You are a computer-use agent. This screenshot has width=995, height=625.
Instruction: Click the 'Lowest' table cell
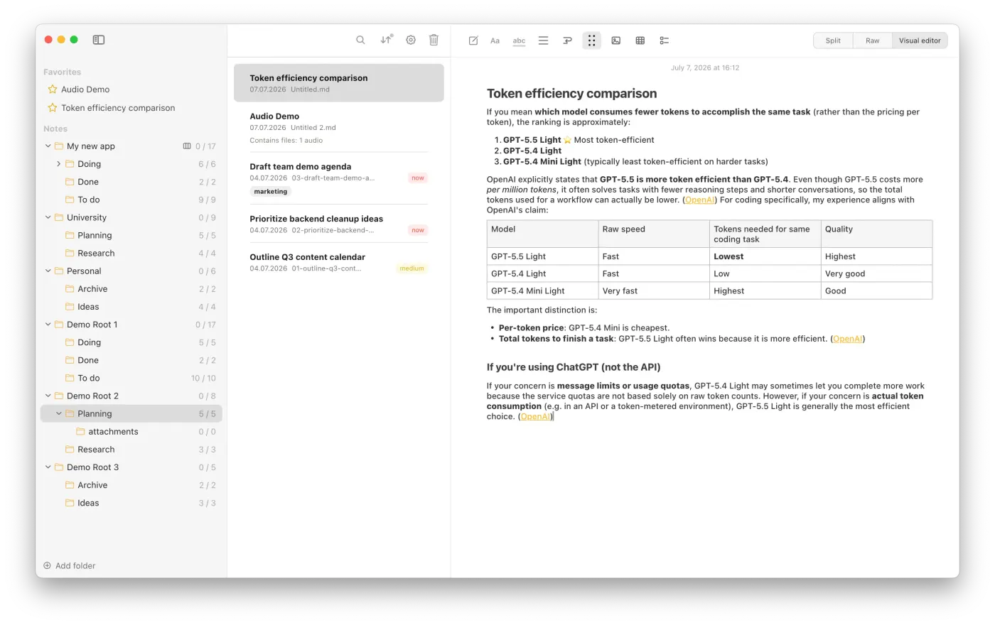[x=765, y=256]
